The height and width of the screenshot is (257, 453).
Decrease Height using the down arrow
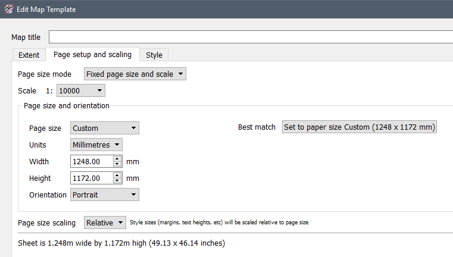point(117,181)
